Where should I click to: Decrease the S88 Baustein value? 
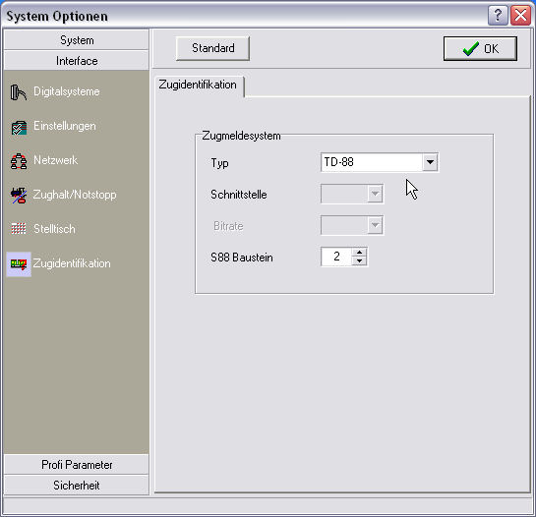359,261
